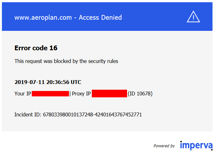
Task: Click the Imperva logo
Action: 196,146
